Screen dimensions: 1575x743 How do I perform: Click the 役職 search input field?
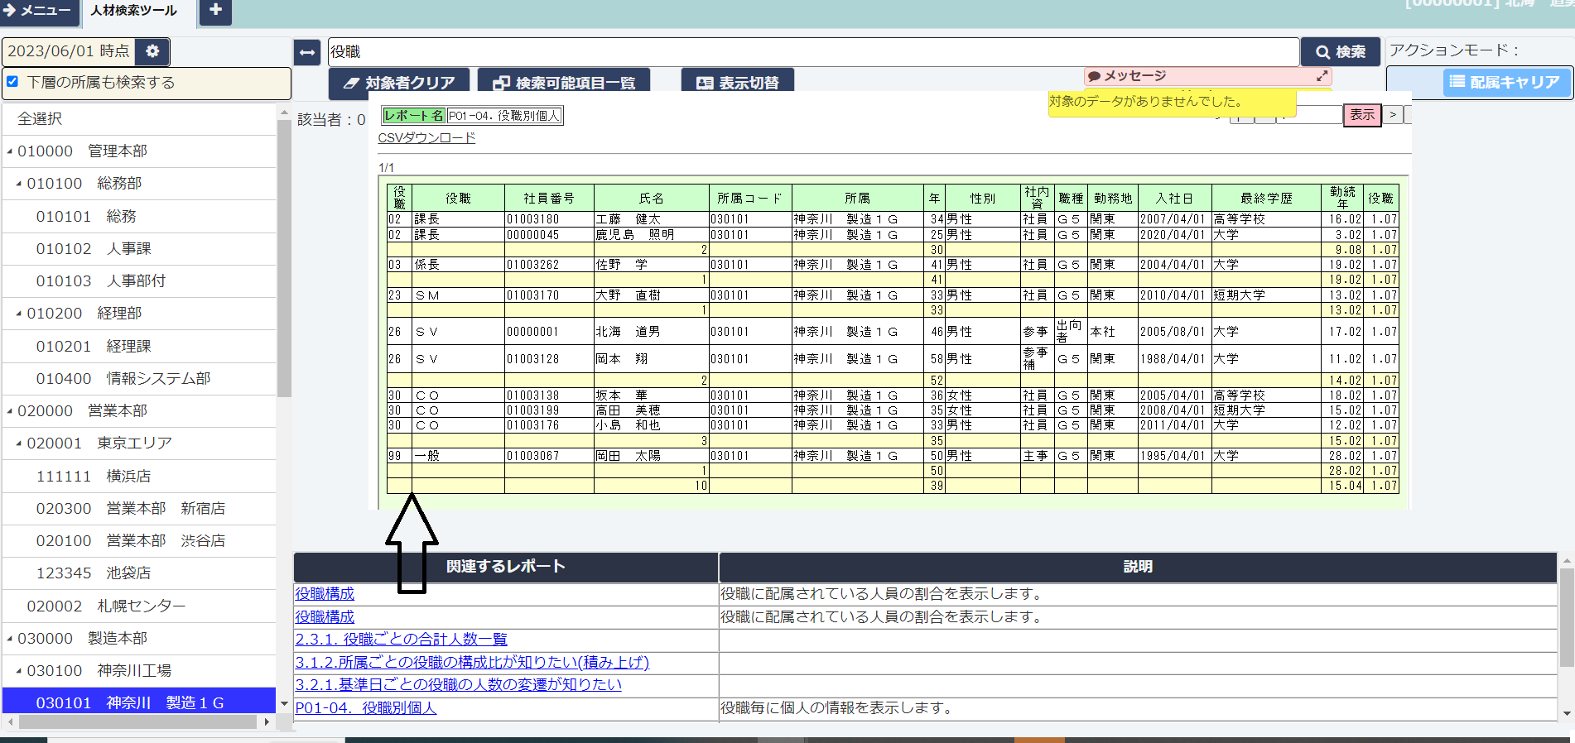point(812,52)
